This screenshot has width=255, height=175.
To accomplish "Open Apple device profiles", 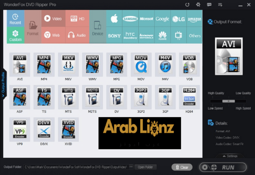I will [114, 18].
